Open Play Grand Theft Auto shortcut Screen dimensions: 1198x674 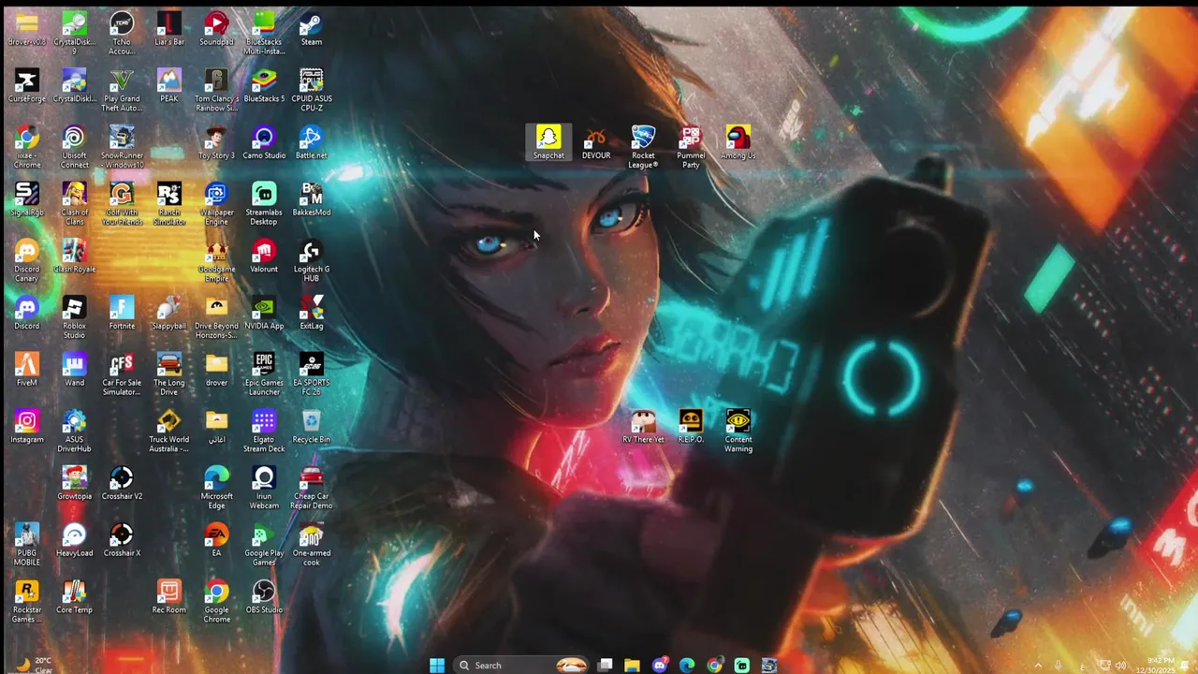(x=122, y=90)
